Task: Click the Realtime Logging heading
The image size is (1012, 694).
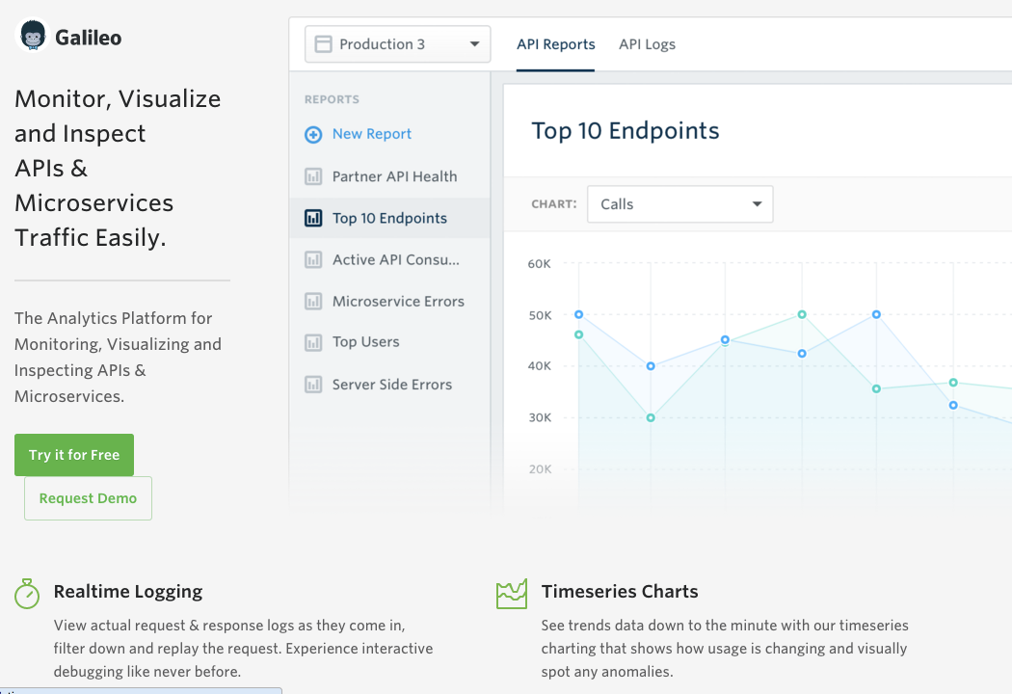Action: coord(128,592)
